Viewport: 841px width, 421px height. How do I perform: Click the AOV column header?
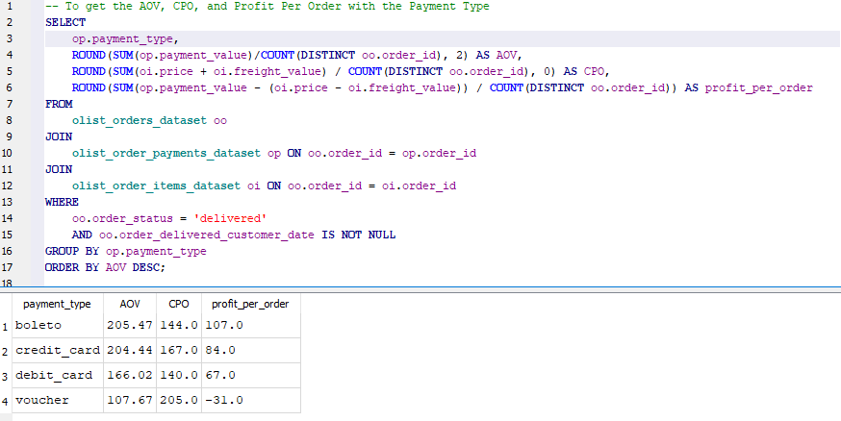pos(130,304)
